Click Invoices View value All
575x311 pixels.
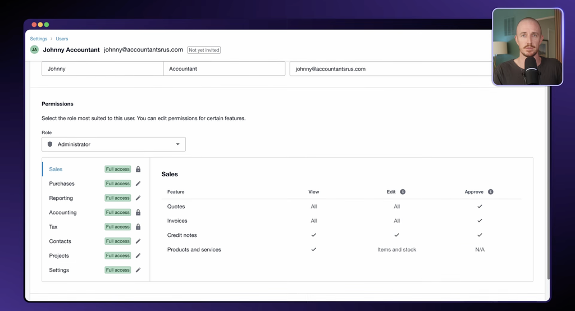point(313,221)
